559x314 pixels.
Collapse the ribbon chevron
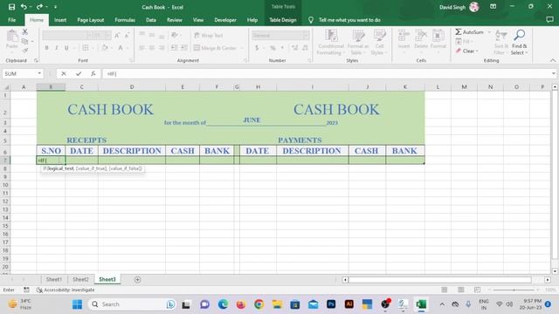552,60
